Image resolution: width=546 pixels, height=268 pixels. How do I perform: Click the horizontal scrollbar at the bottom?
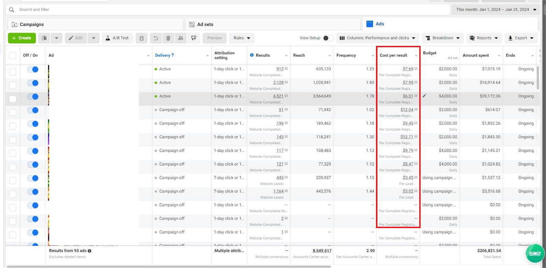point(169,266)
